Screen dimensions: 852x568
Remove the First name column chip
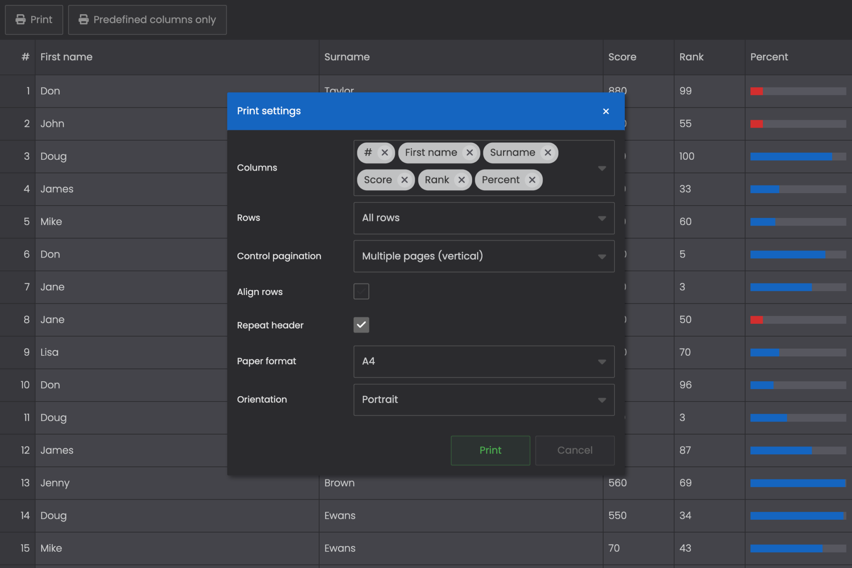coord(470,153)
